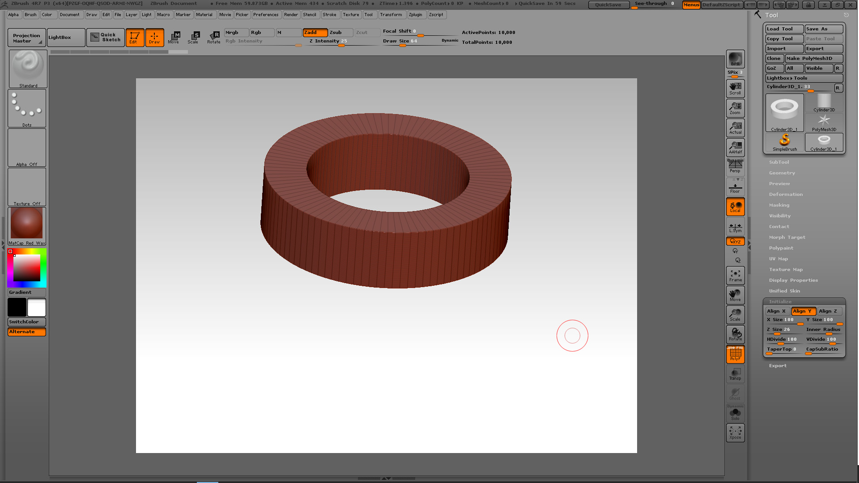The height and width of the screenshot is (483, 859).
Task: Expand the SubTool subpalette
Action: [x=779, y=162]
